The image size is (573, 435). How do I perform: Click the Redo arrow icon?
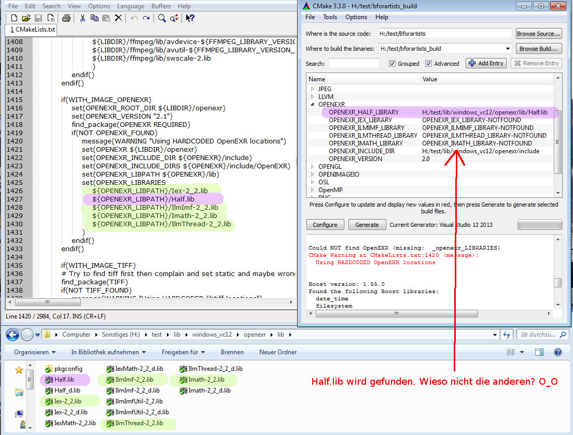coord(146,18)
